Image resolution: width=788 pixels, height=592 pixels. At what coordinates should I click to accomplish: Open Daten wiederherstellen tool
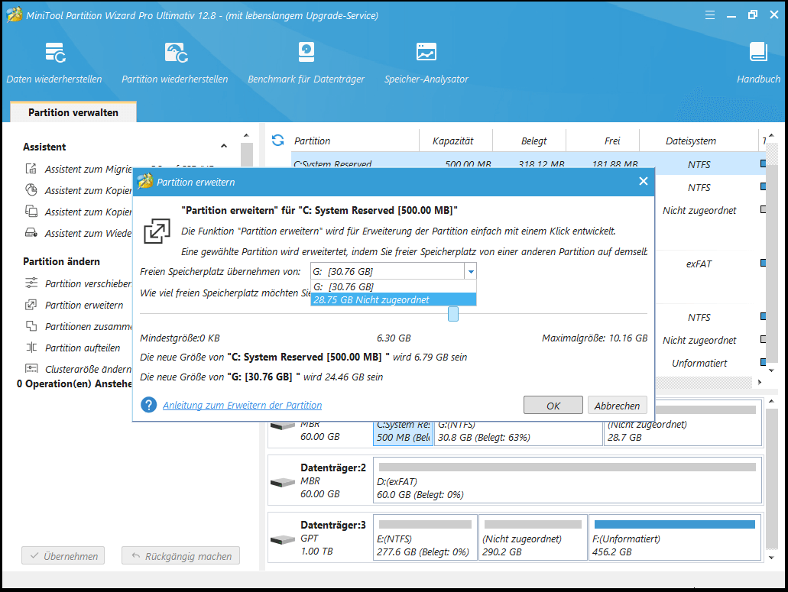(54, 63)
